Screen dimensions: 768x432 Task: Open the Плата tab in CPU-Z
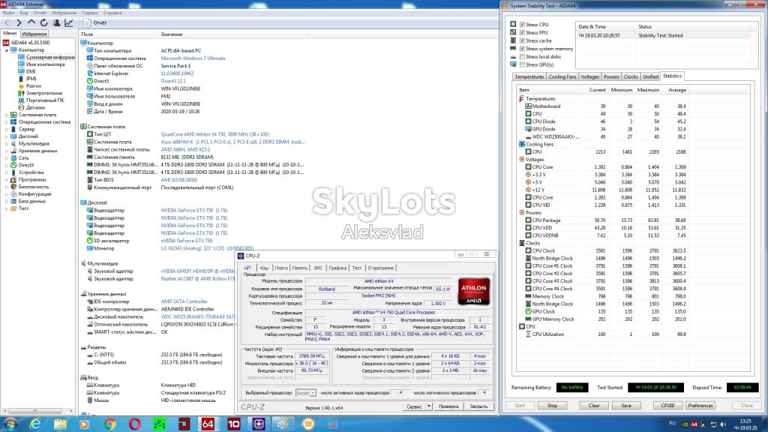pyautogui.click(x=281, y=268)
